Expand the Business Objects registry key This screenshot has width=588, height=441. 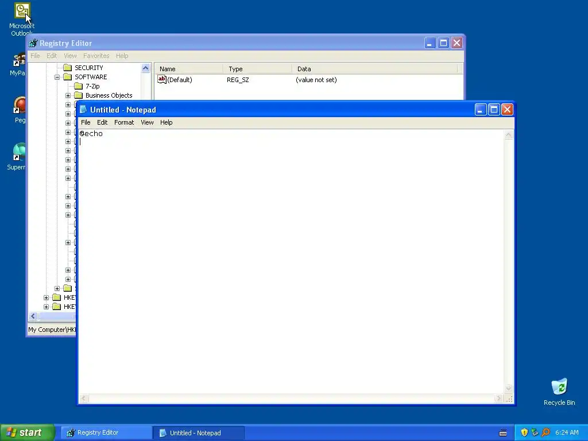[x=68, y=96]
